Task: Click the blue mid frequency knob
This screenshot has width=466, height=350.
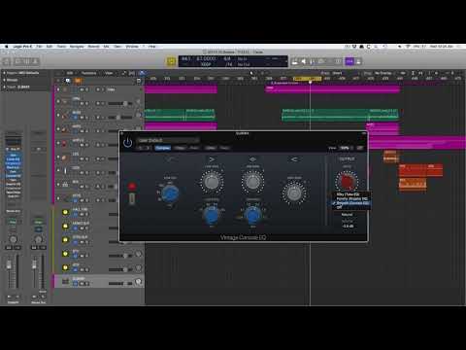Action: tap(252, 215)
